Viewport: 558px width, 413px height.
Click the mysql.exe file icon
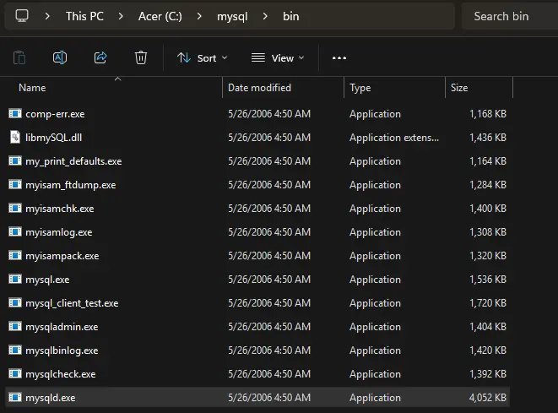tap(15, 279)
